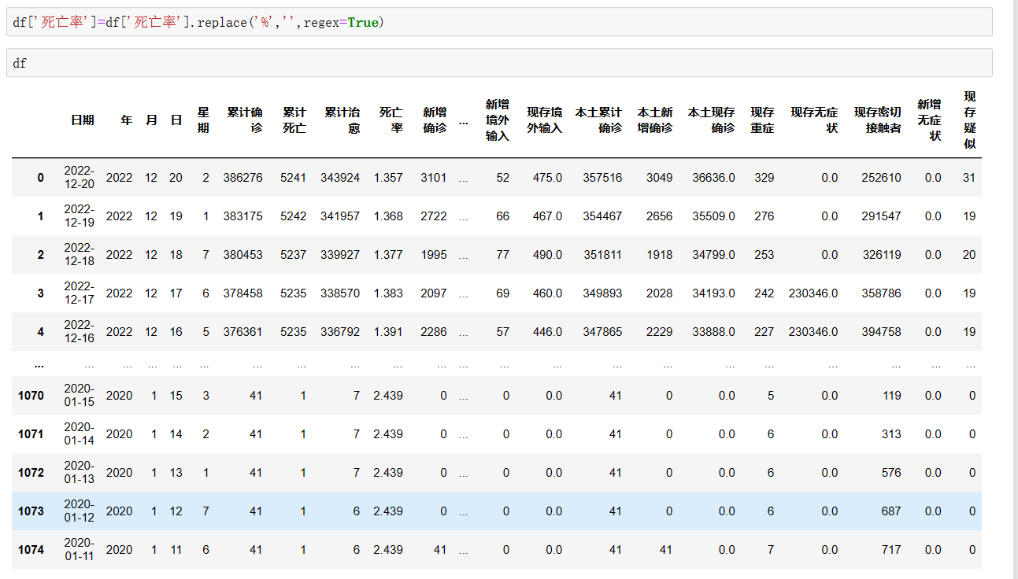Select the 新增确诊 column header

coord(435,120)
